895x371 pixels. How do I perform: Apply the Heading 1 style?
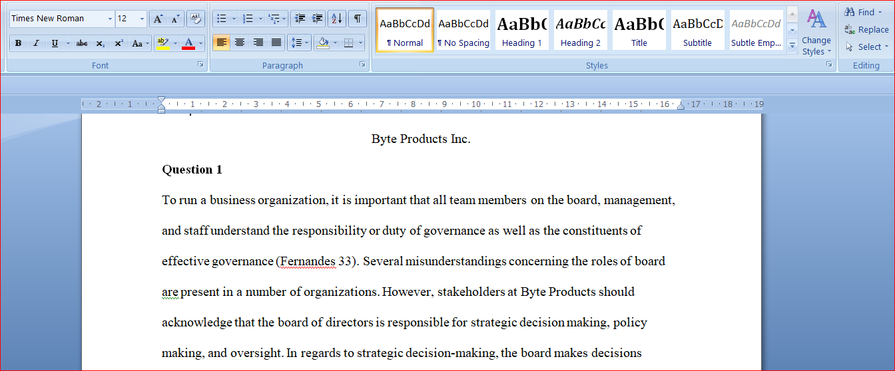tap(521, 30)
